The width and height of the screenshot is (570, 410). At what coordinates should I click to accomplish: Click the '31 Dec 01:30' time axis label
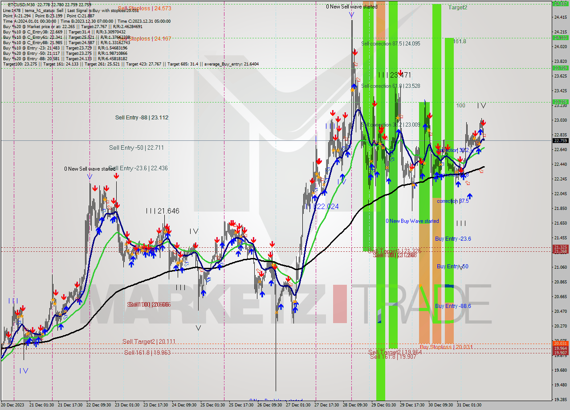tap(469, 405)
